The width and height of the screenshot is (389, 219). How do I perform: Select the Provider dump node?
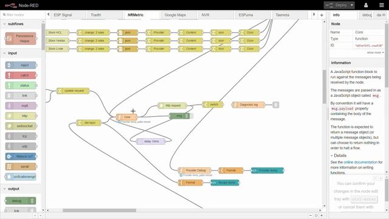point(267,170)
